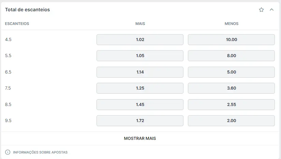Select Menos 9.5 odds 2.00
Viewport: 281px width, 159px height.
click(231, 121)
